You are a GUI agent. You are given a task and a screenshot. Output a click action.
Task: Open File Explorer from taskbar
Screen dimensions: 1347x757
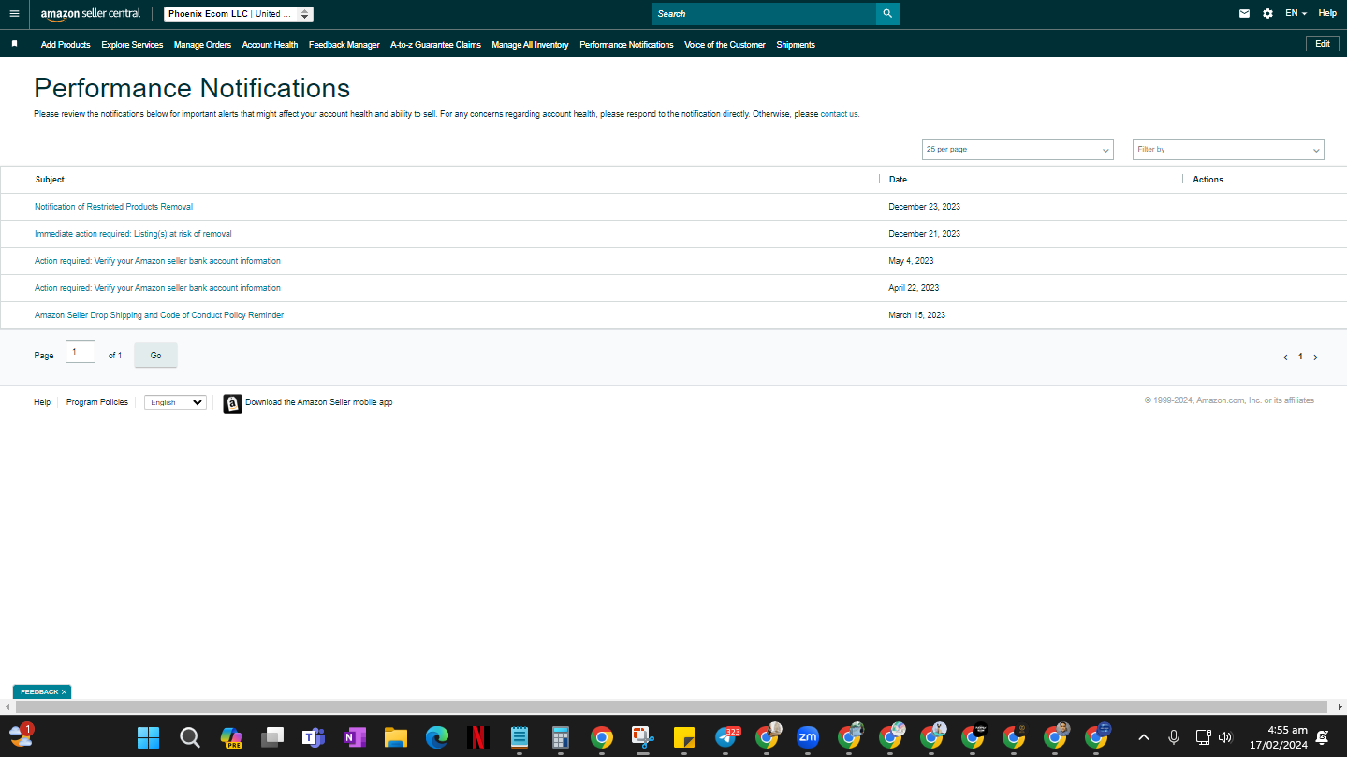[396, 737]
